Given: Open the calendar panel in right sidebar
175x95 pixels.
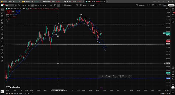Looking at the screenshot, I should [x=173, y=75].
